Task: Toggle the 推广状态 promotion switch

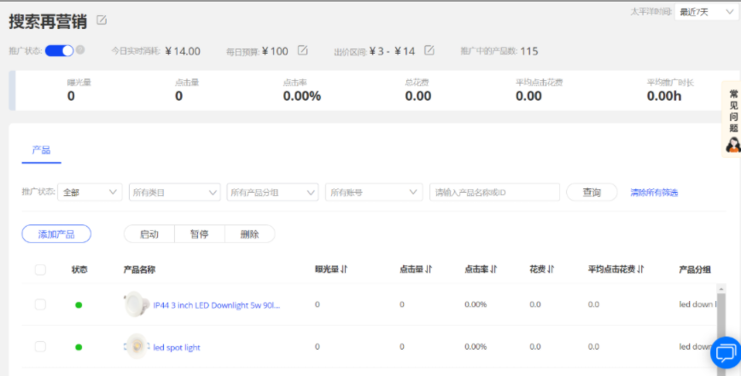Action: point(60,50)
